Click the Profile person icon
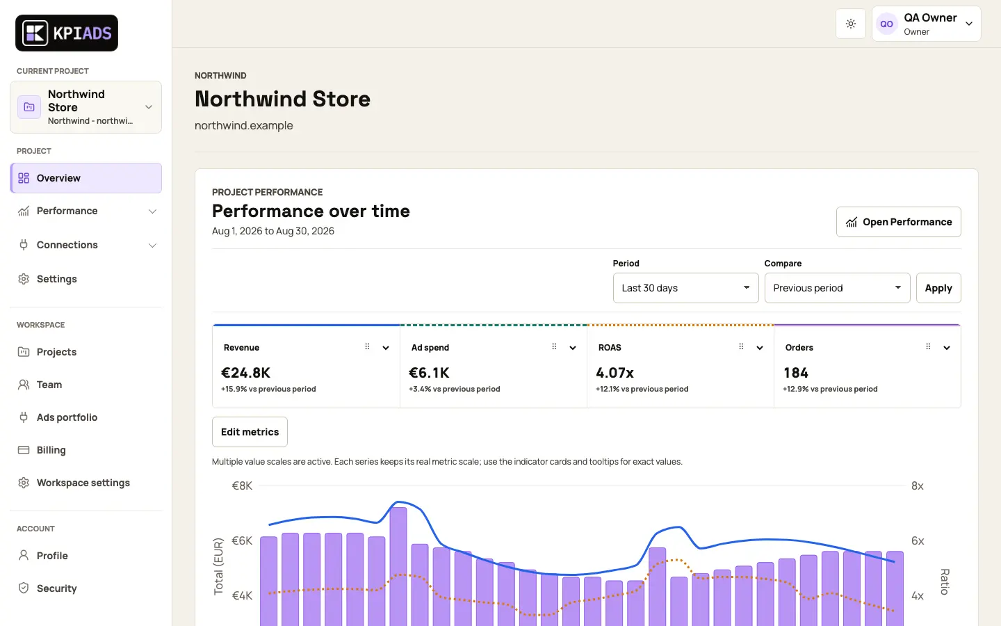1001x626 pixels. [24, 556]
